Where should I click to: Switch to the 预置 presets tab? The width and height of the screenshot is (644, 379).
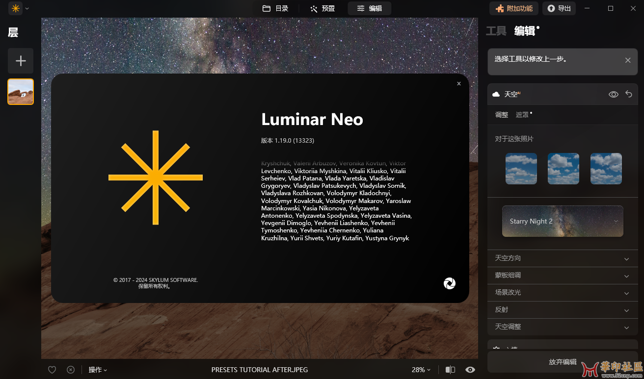[322, 8]
